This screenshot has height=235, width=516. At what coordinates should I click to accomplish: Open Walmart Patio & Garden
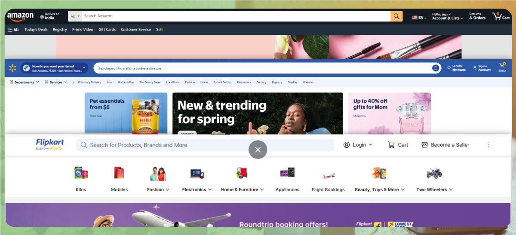[222, 82]
